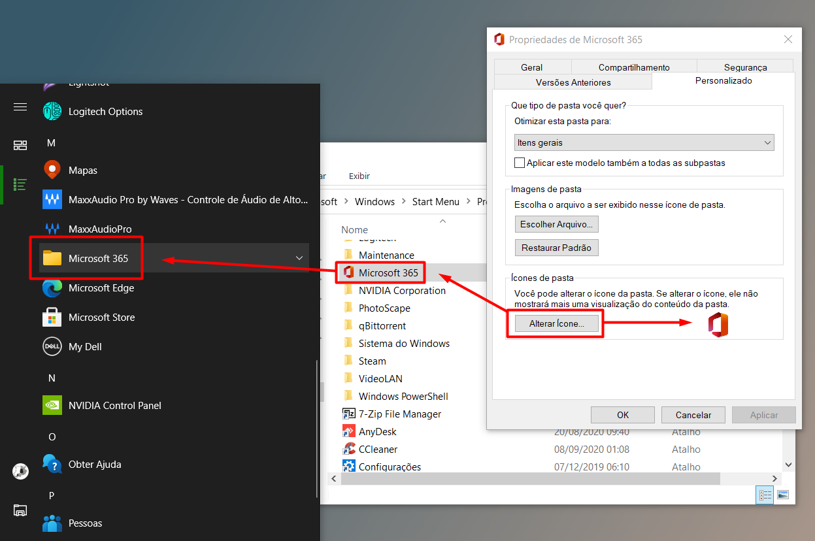The image size is (815, 541).
Task: Switch to Compartilhamento tab
Action: click(x=634, y=67)
